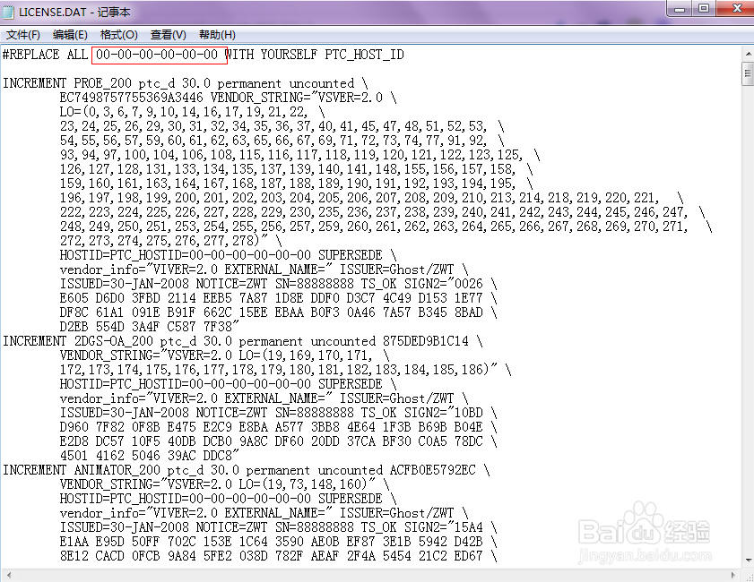The width and height of the screenshot is (754, 582).
Task: Click the line starting 196,197,198,199
Action: pos(371,198)
